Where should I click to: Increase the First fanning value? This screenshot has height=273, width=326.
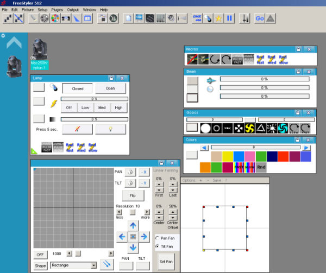[159, 185]
